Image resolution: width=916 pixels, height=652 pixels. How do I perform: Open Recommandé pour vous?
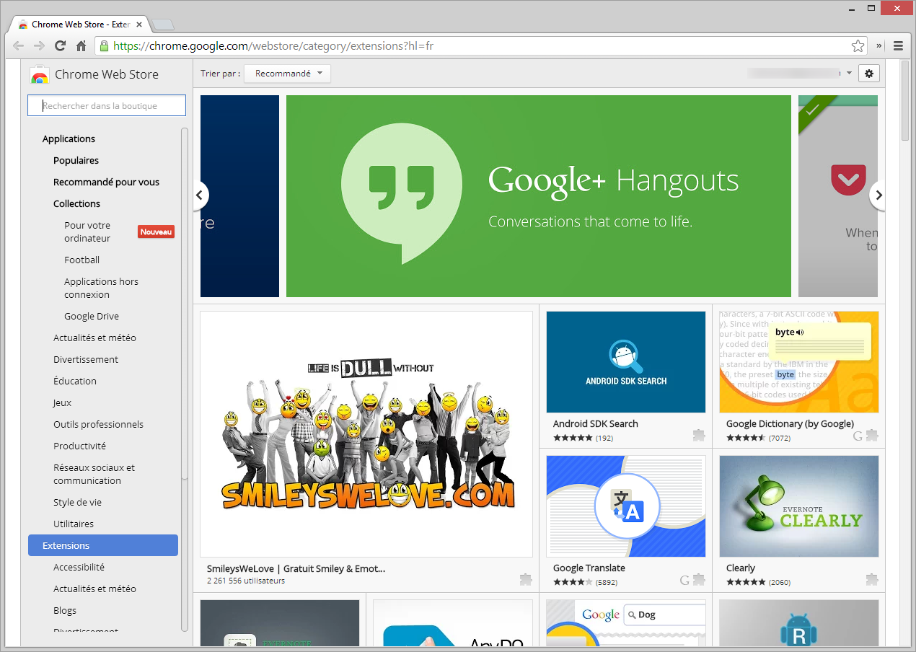tap(106, 182)
